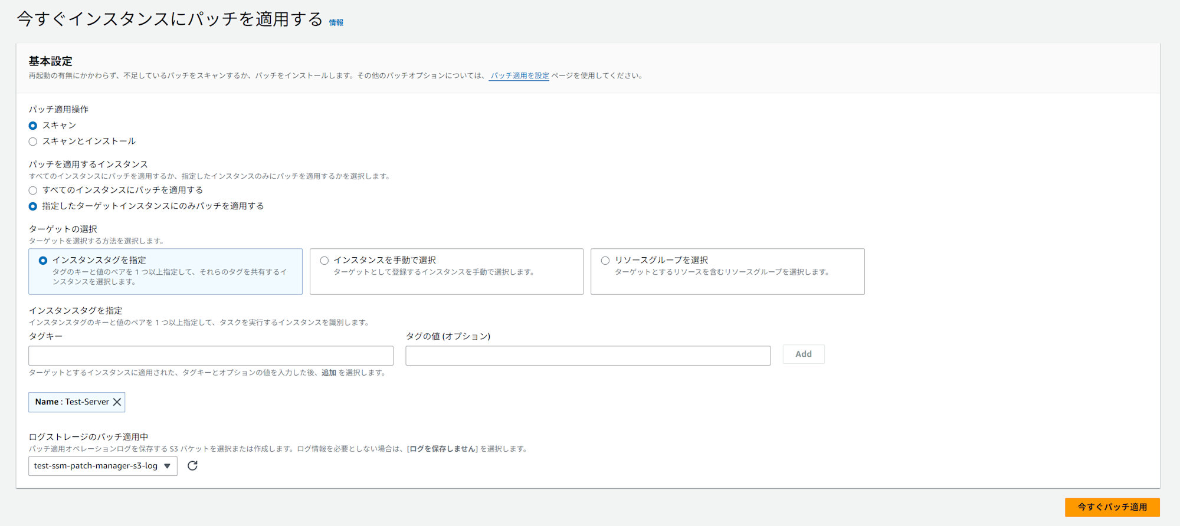Open the 情報 info link
This screenshot has width=1180, height=526.
point(336,23)
